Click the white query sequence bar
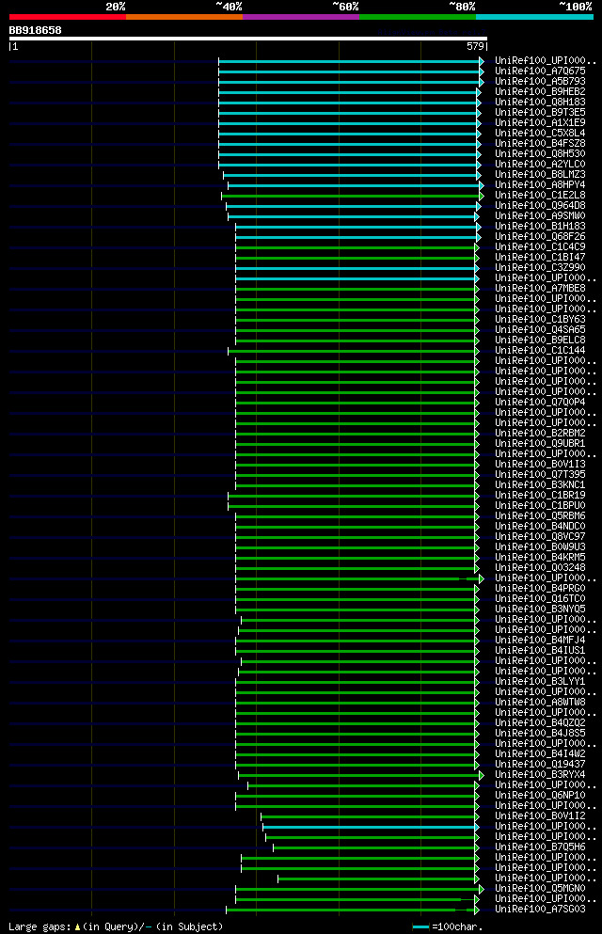This screenshot has width=602, height=934. [x=247, y=39]
